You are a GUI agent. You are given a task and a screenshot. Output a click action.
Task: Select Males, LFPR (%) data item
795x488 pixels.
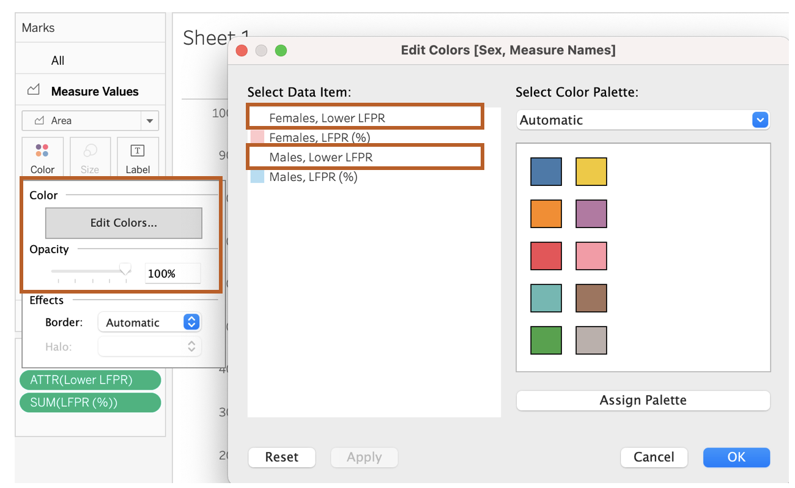(313, 177)
